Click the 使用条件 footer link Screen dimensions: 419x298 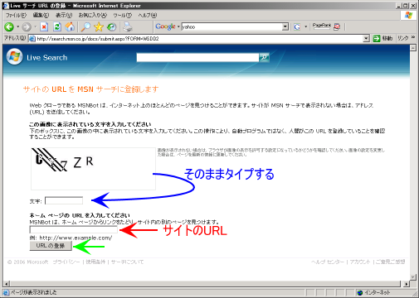pos(95,262)
